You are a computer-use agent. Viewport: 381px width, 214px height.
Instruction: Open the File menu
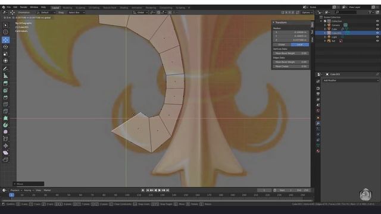pos(9,7)
